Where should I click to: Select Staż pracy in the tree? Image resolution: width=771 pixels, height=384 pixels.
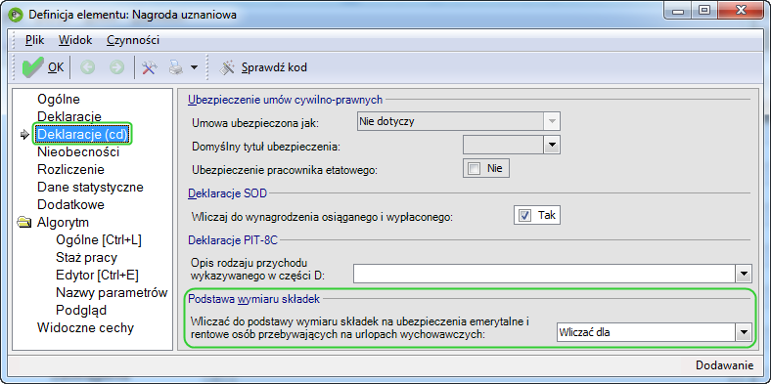pos(86,258)
